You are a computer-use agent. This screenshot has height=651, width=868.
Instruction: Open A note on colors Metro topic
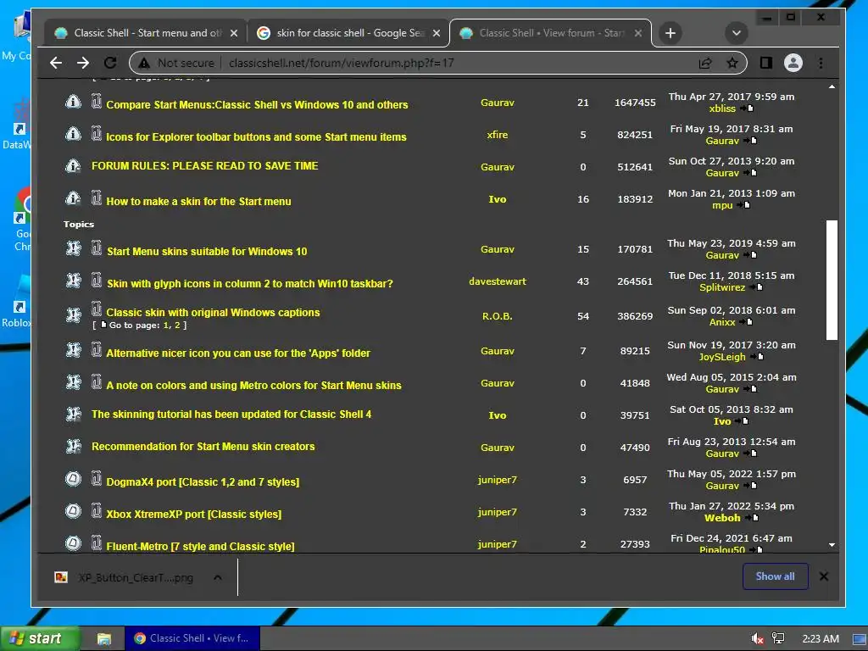click(x=254, y=386)
